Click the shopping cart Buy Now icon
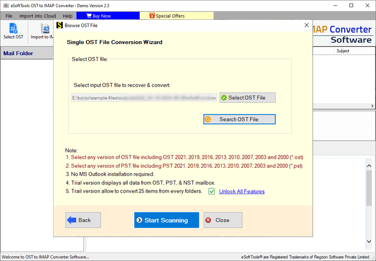The width and height of the screenshot is (376, 261). (89, 16)
